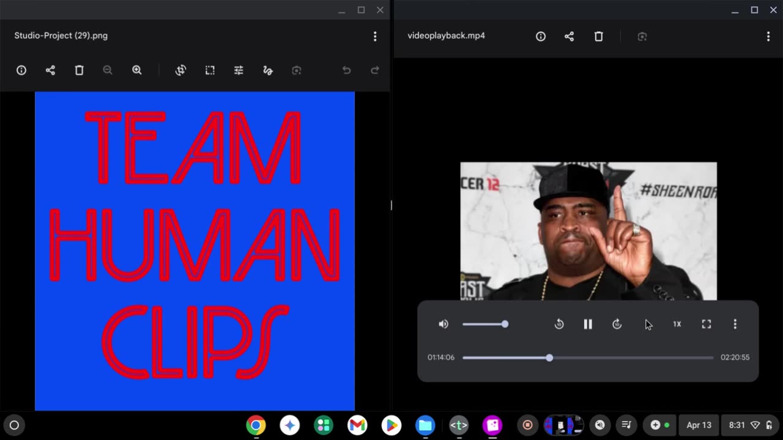Change playback speed from 1x
Screen dimensions: 783x440
point(677,324)
